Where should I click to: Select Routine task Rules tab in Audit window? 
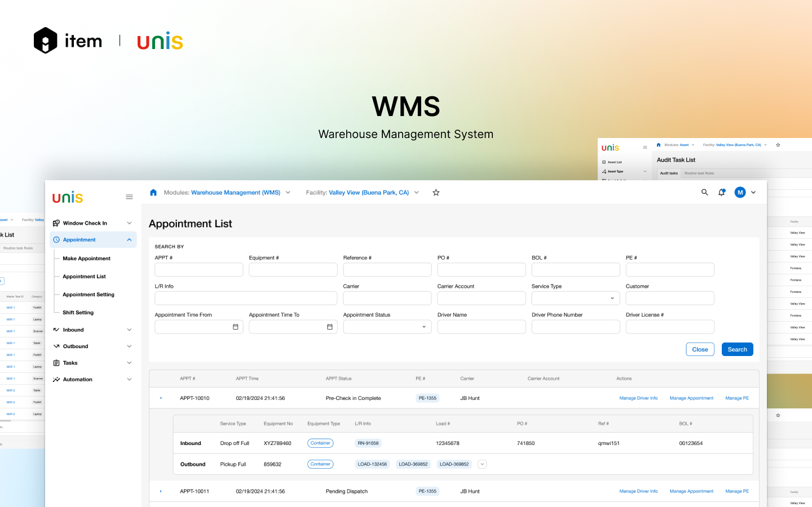[x=699, y=173]
